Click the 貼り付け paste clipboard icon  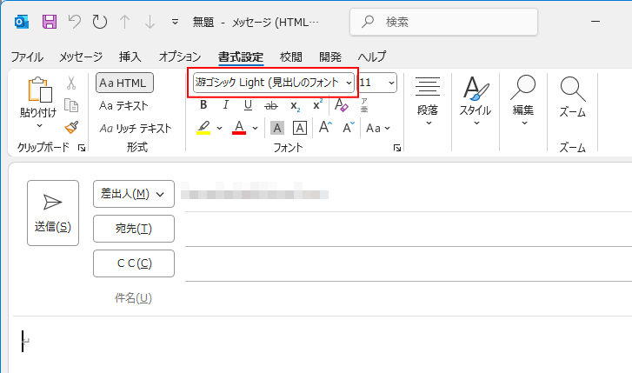tap(39, 90)
